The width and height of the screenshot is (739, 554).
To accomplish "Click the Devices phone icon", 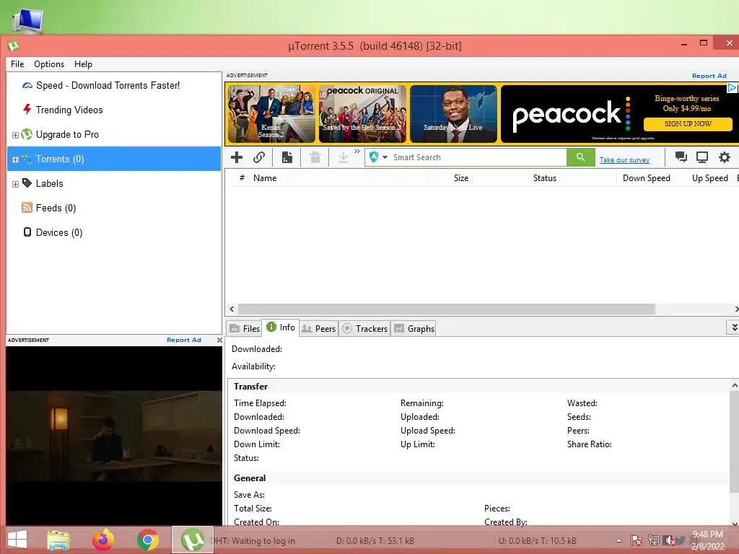I will coord(27,232).
